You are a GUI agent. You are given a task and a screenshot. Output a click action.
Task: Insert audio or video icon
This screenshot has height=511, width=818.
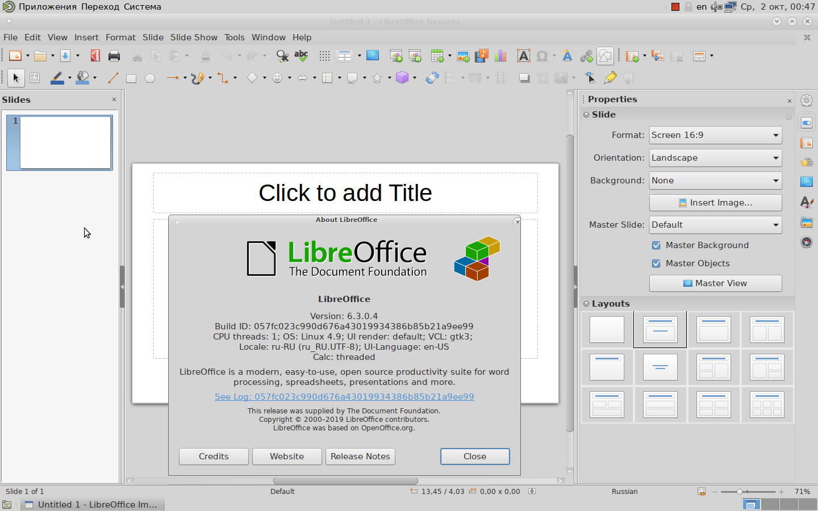tap(482, 56)
